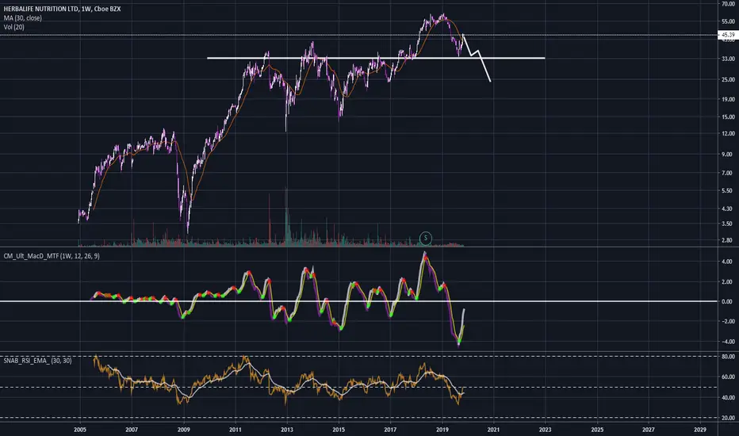
Task: Click the 33.00 price axis label
Action: [x=728, y=59]
